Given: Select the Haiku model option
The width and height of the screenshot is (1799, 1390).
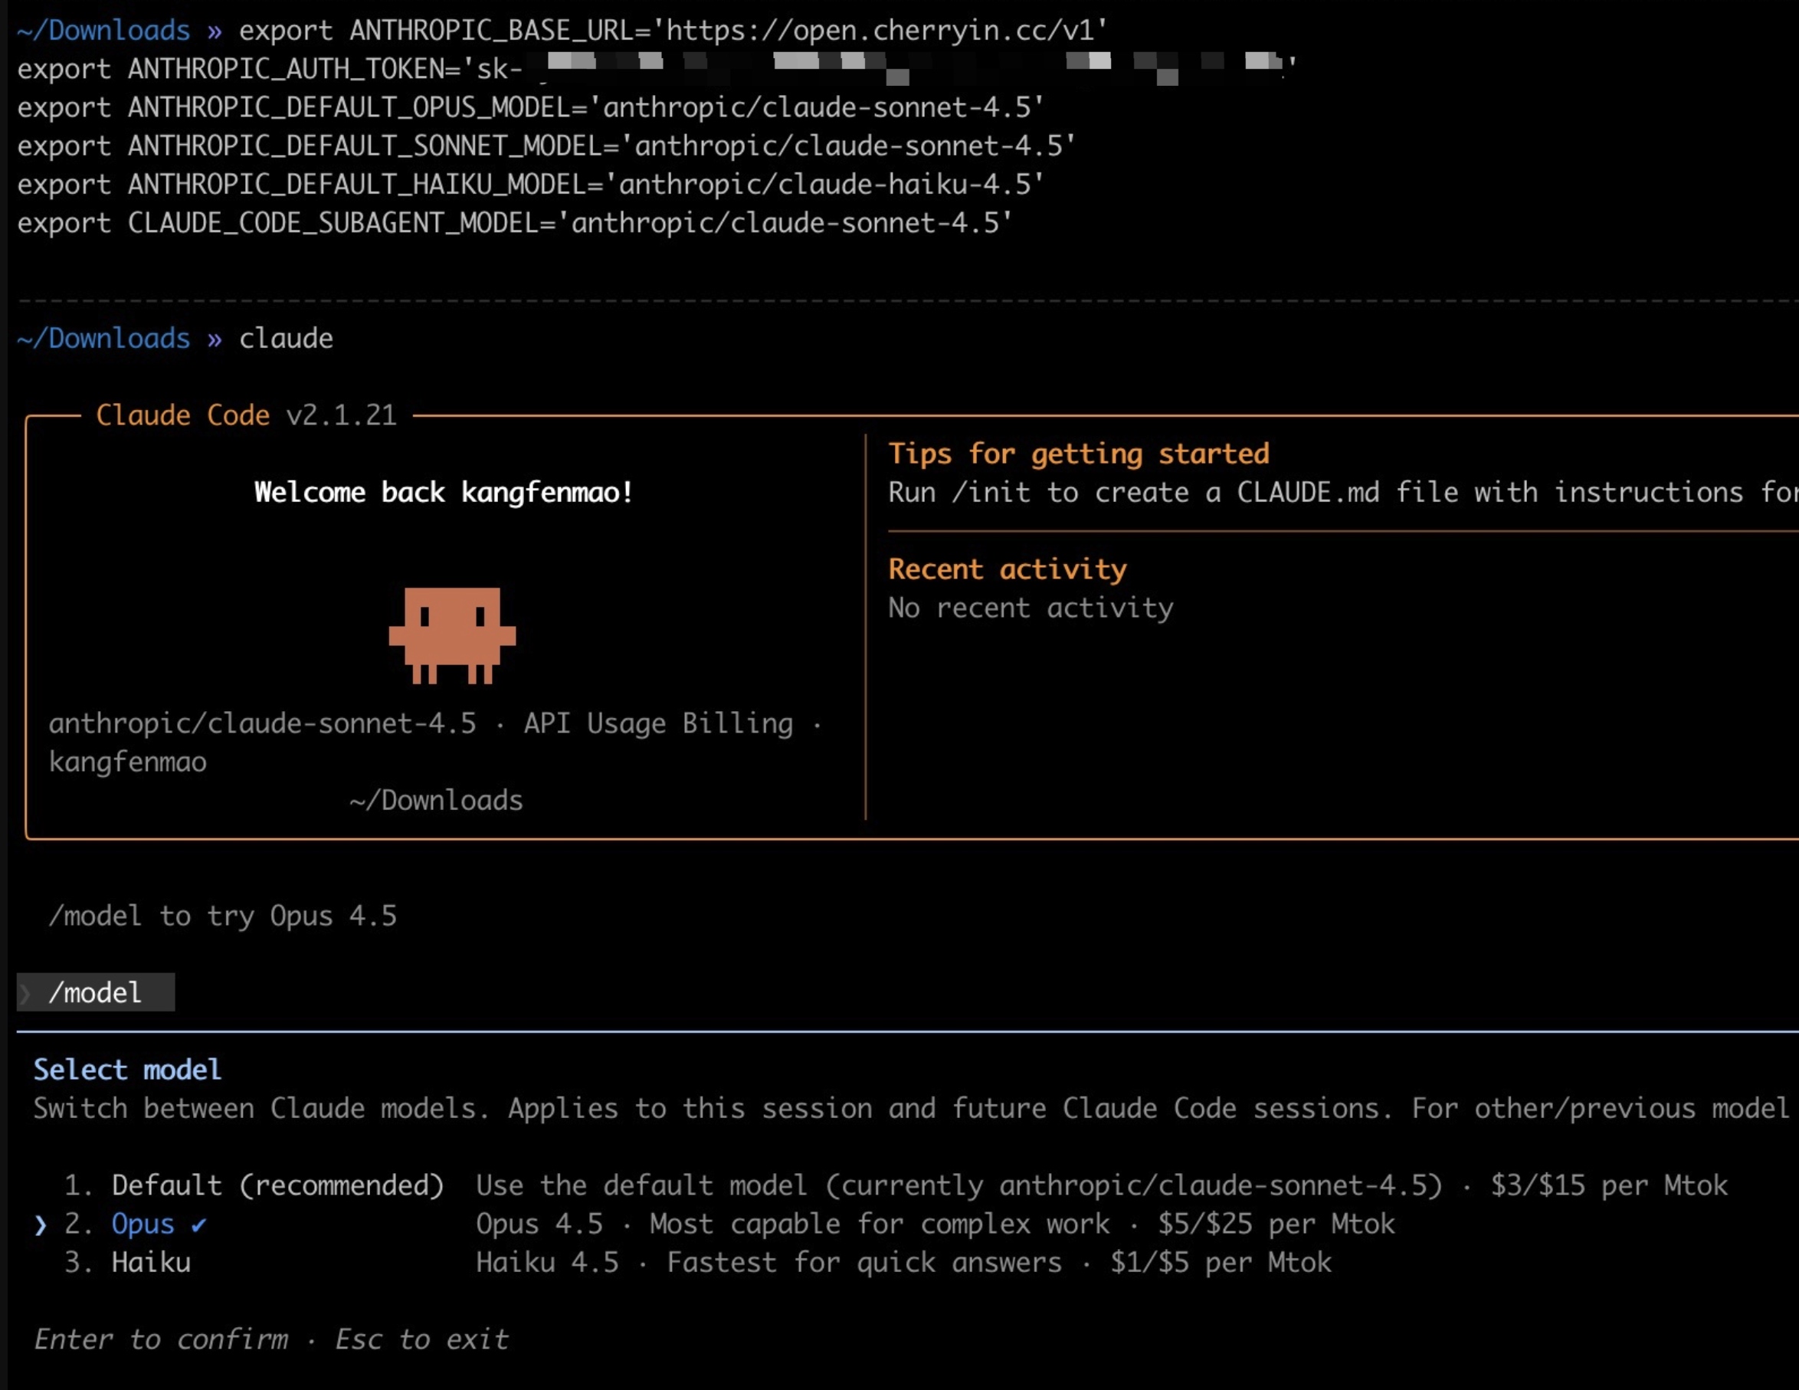Looking at the screenshot, I should (151, 1262).
